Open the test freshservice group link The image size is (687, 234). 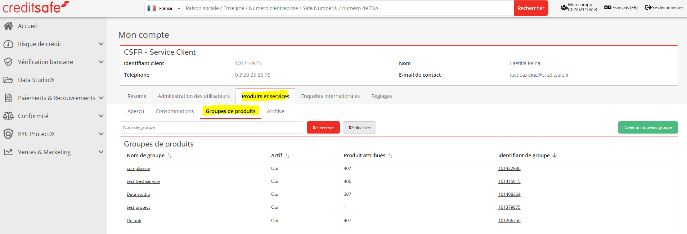coord(143,181)
